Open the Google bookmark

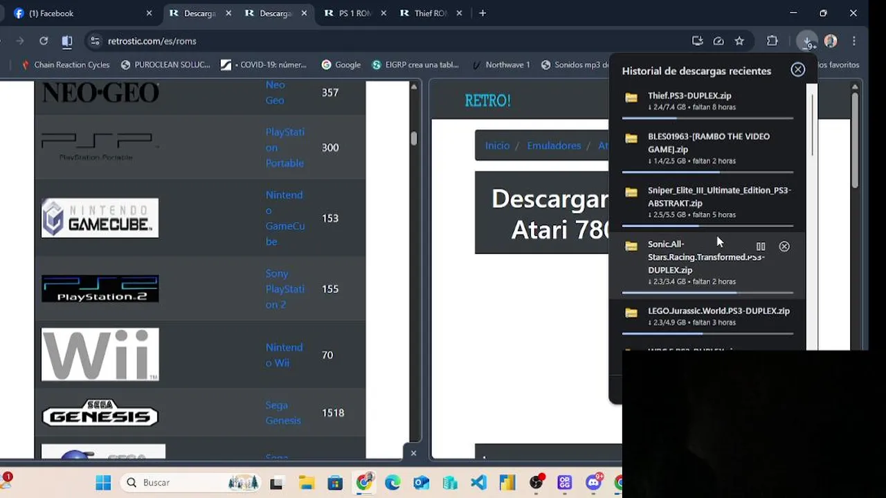click(x=341, y=64)
